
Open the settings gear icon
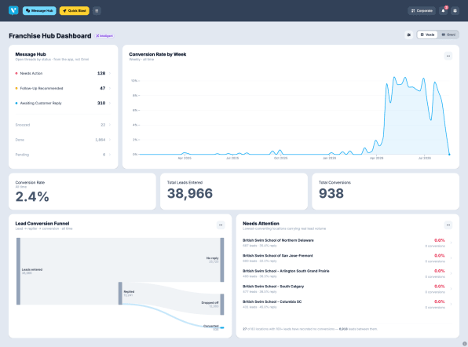pyautogui.click(x=455, y=11)
